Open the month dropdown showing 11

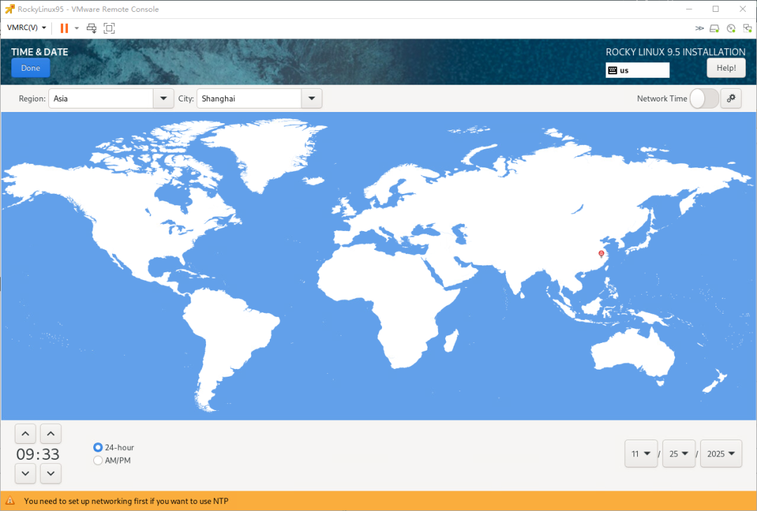point(641,454)
